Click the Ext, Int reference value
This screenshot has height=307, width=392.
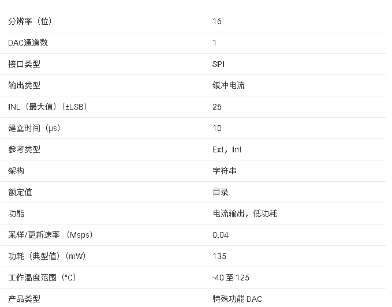click(227, 149)
